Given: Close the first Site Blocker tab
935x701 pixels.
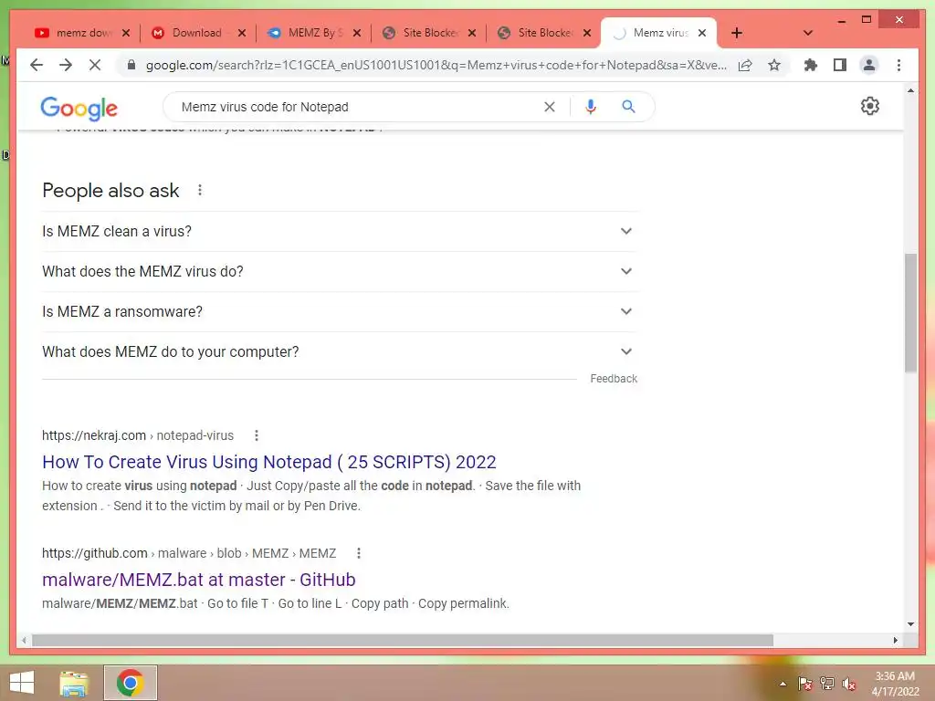Looking at the screenshot, I should tap(472, 33).
